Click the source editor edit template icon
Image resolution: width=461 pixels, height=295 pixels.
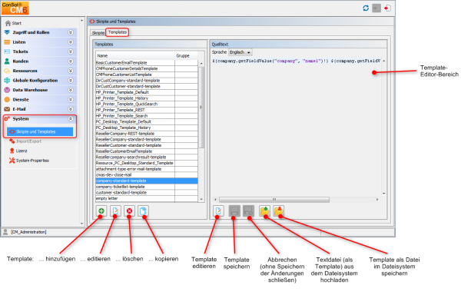[218, 210]
